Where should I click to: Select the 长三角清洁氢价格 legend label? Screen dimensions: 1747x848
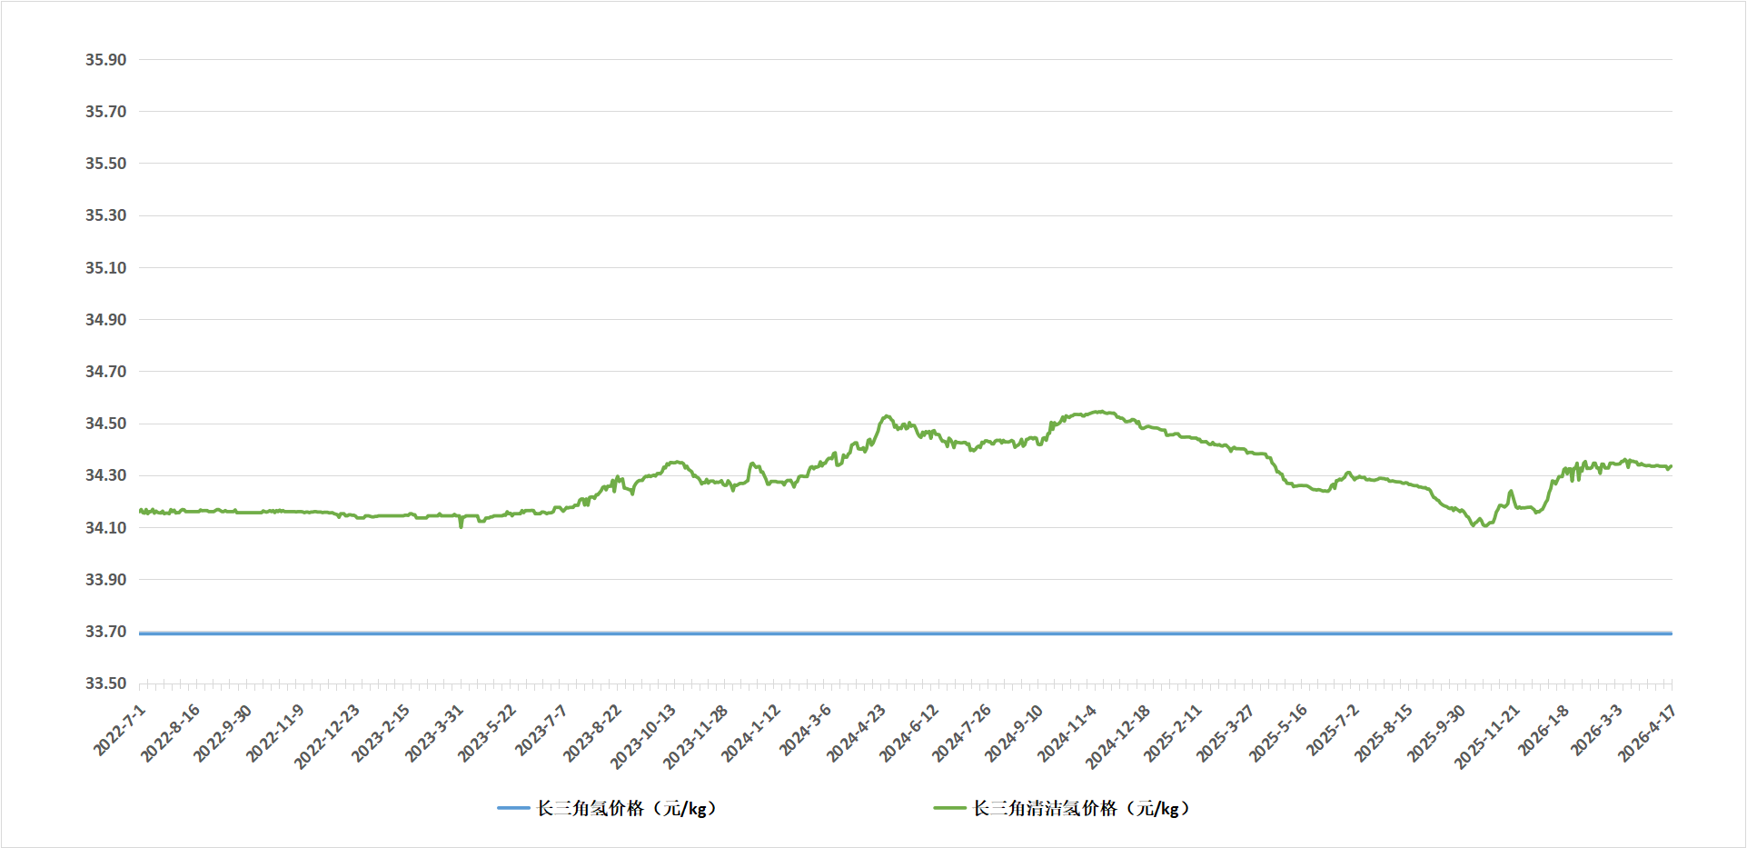(x=1081, y=808)
